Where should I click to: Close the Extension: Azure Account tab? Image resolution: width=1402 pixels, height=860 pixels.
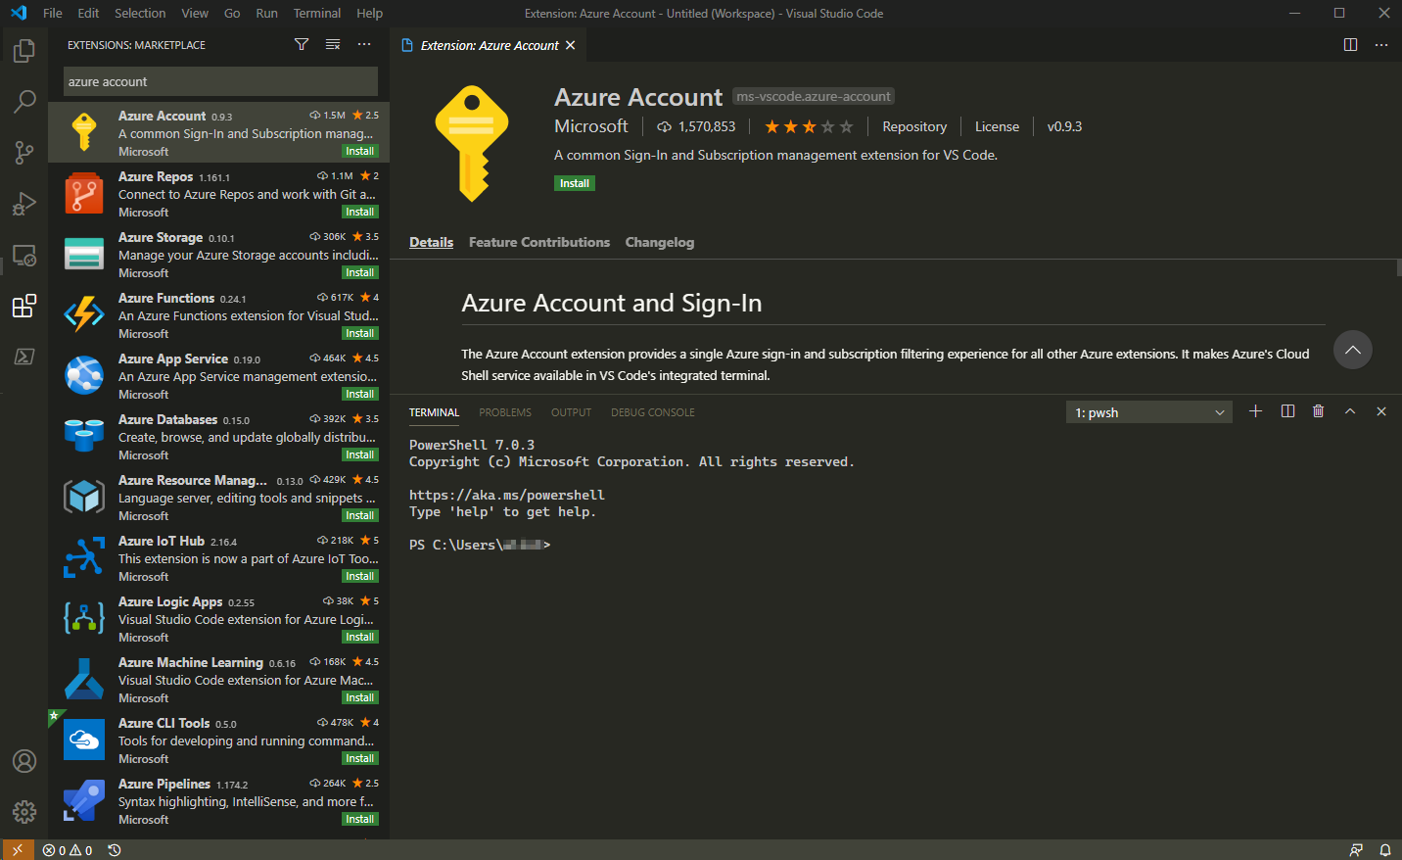click(570, 45)
